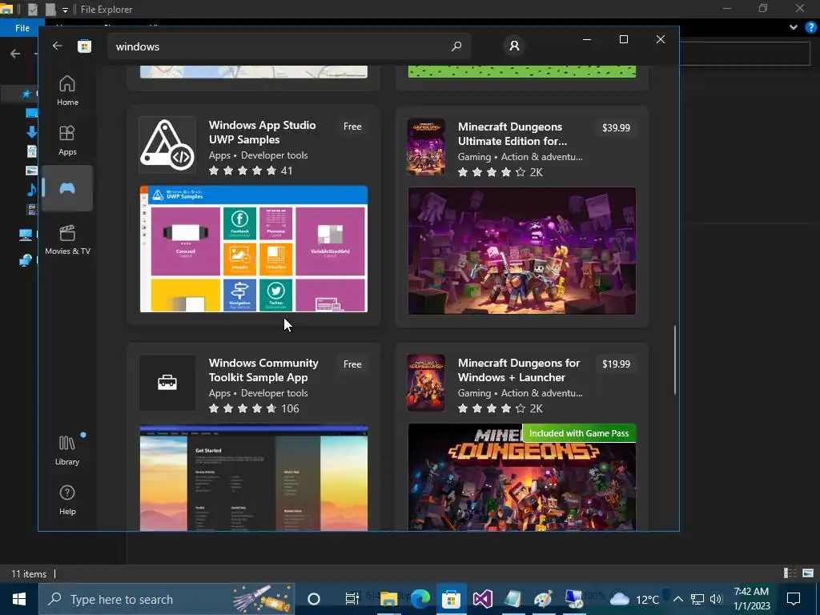This screenshot has height=615, width=820.
Task: Open network status tray icon
Action: click(x=697, y=599)
